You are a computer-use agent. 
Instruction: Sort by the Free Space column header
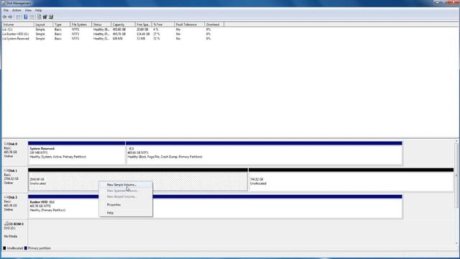tap(144, 24)
